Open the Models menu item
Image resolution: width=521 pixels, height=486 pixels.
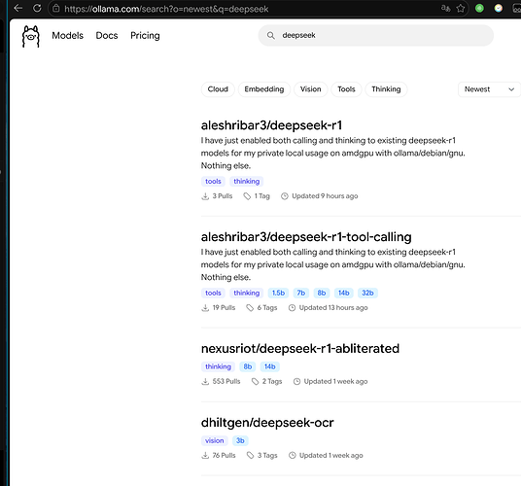coord(67,36)
